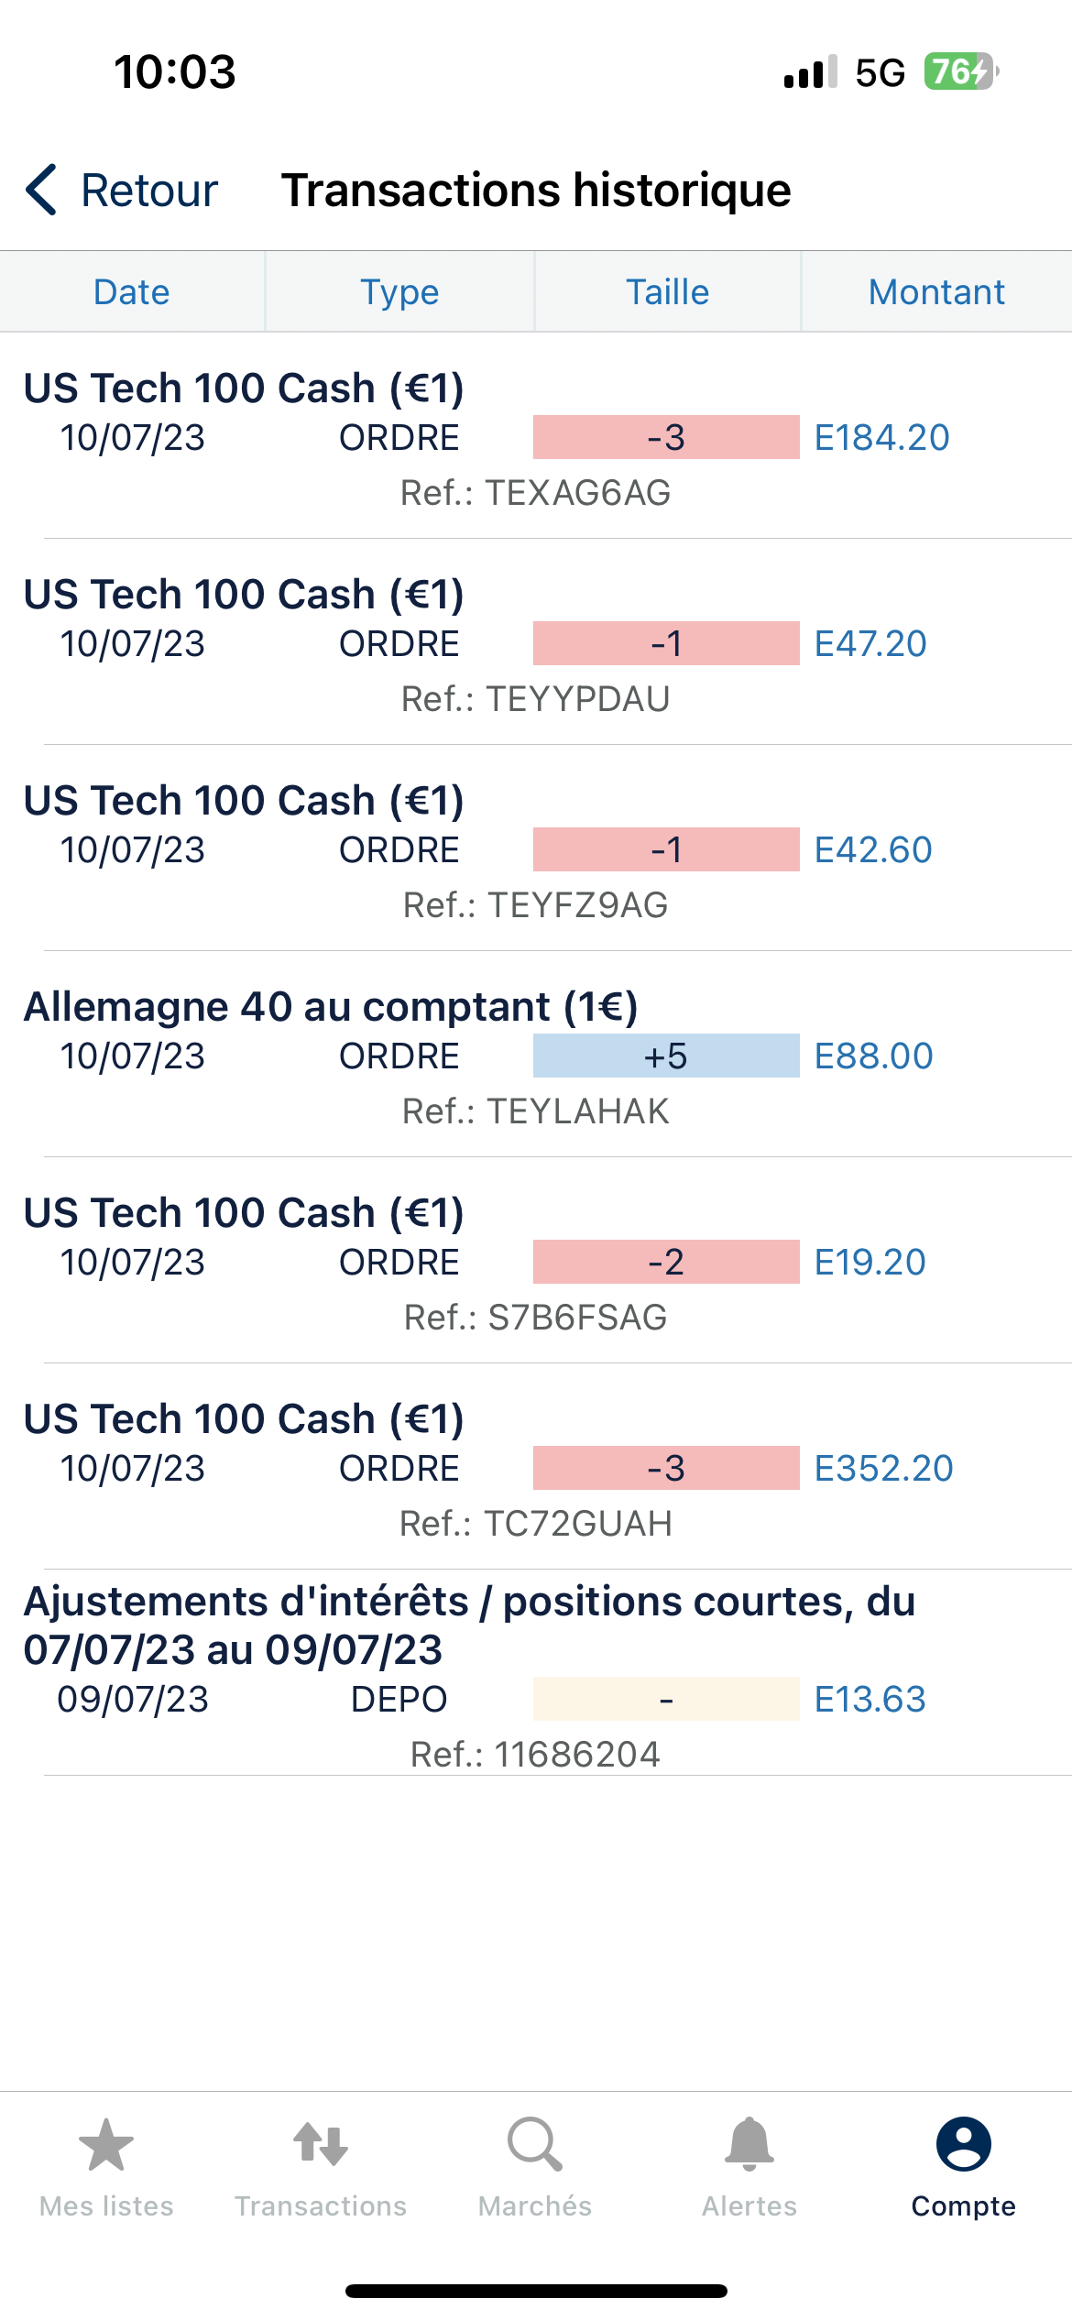This screenshot has width=1072, height=2320.
Task: Tap the red -2 size swatch
Action: [666, 1263]
